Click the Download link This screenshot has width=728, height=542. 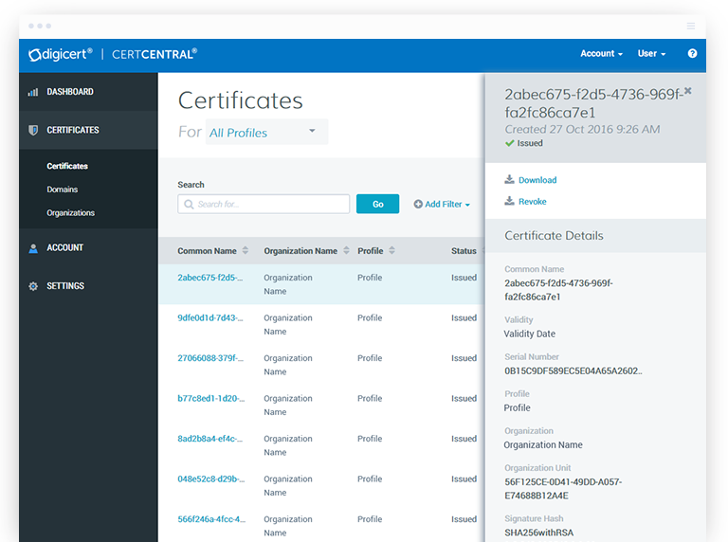(x=537, y=180)
